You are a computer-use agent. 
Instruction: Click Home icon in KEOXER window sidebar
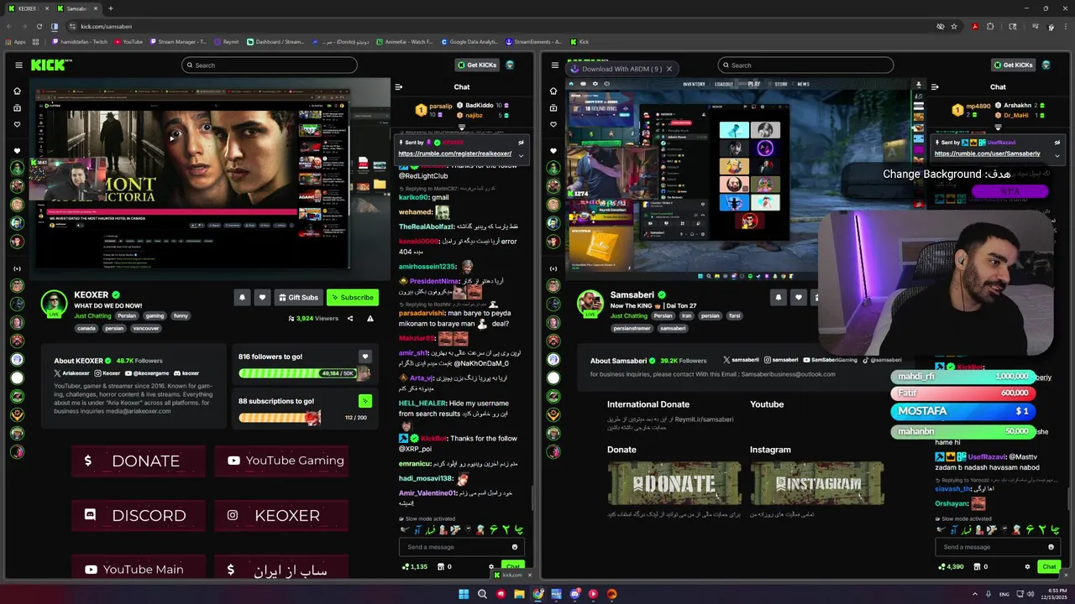[x=17, y=91]
